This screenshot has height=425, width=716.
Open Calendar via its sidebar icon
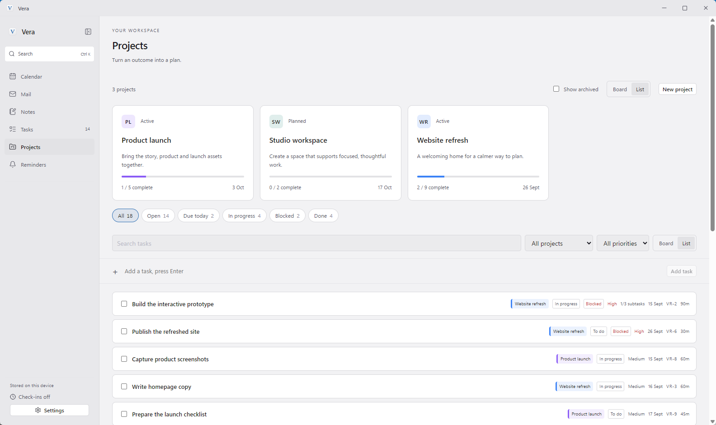(x=13, y=76)
